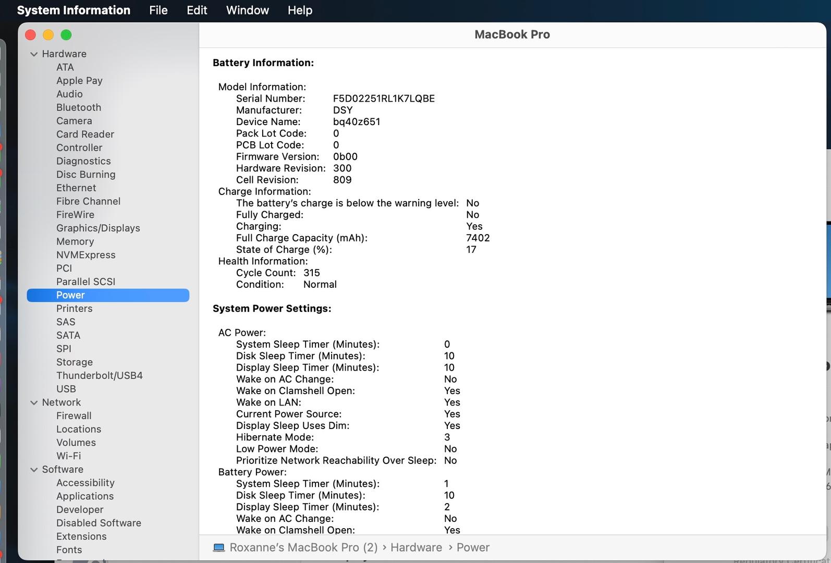Select Controller in the sidebar
The width and height of the screenshot is (831, 563).
[x=79, y=148]
